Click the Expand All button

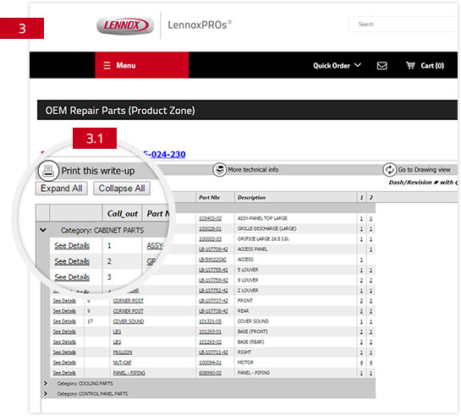pos(62,189)
